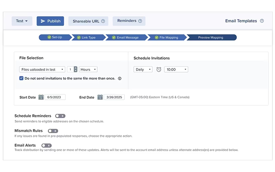The image size is (275, 172).
Task: Open the Reminders help question icon
Action: click(x=140, y=21)
